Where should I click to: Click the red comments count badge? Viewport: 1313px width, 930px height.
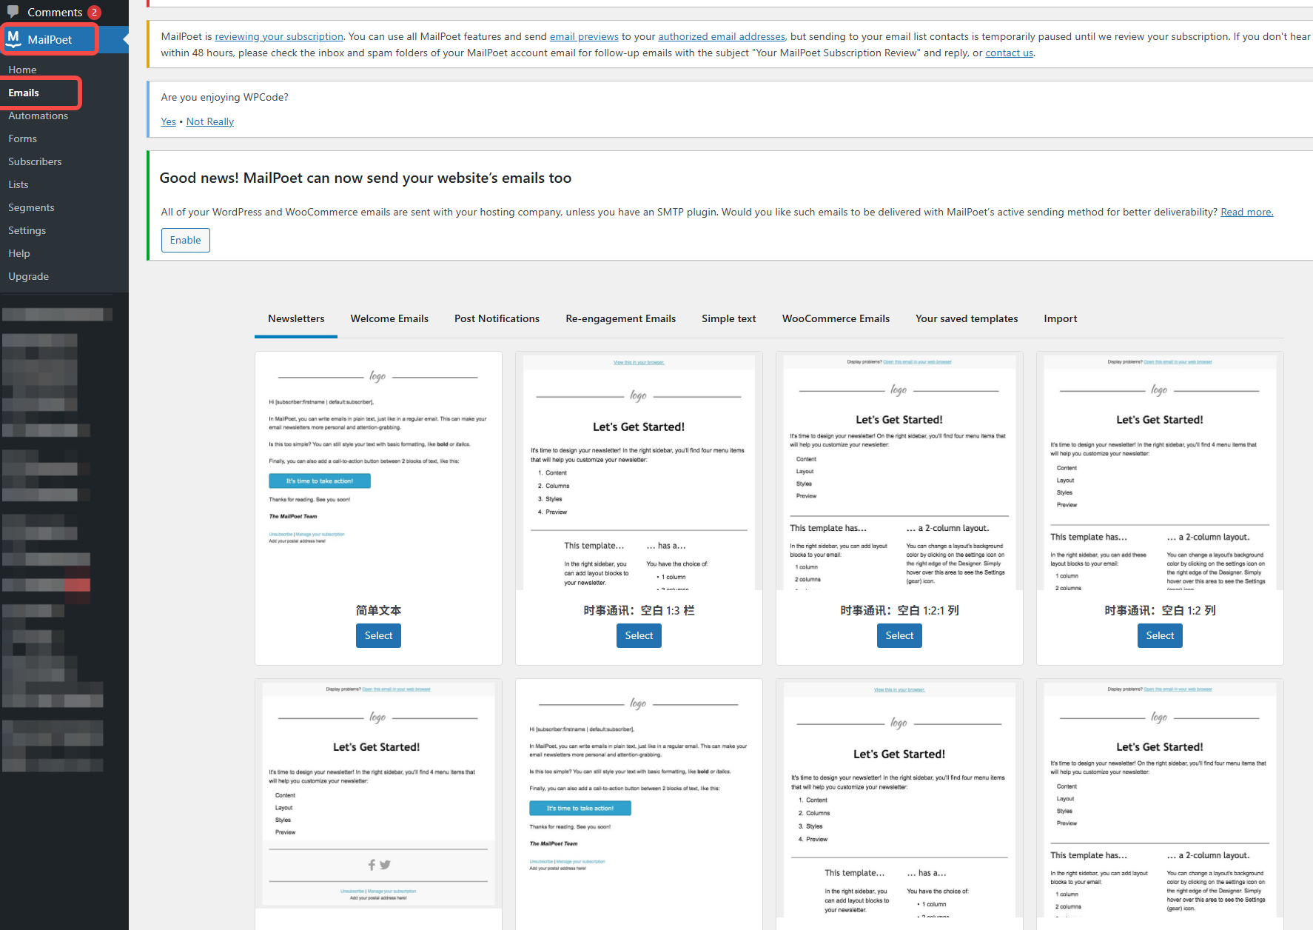pyautogui.click(x=94, y=12)
